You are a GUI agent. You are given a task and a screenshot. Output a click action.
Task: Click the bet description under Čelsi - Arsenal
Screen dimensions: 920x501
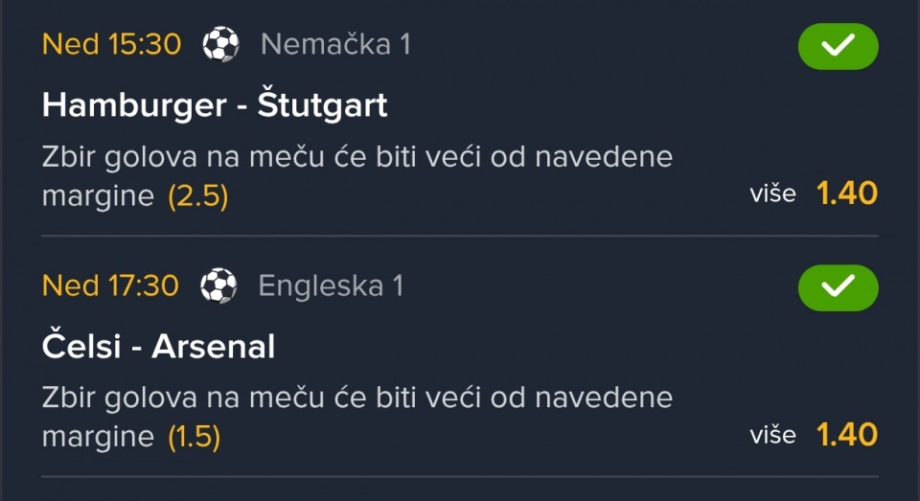pos(356,399)
